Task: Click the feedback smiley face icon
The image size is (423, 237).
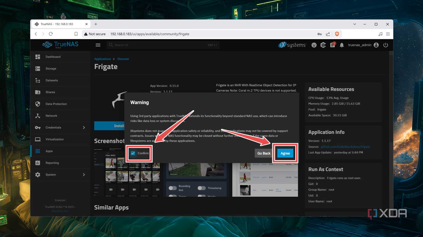Action: (x=314, y=45)
